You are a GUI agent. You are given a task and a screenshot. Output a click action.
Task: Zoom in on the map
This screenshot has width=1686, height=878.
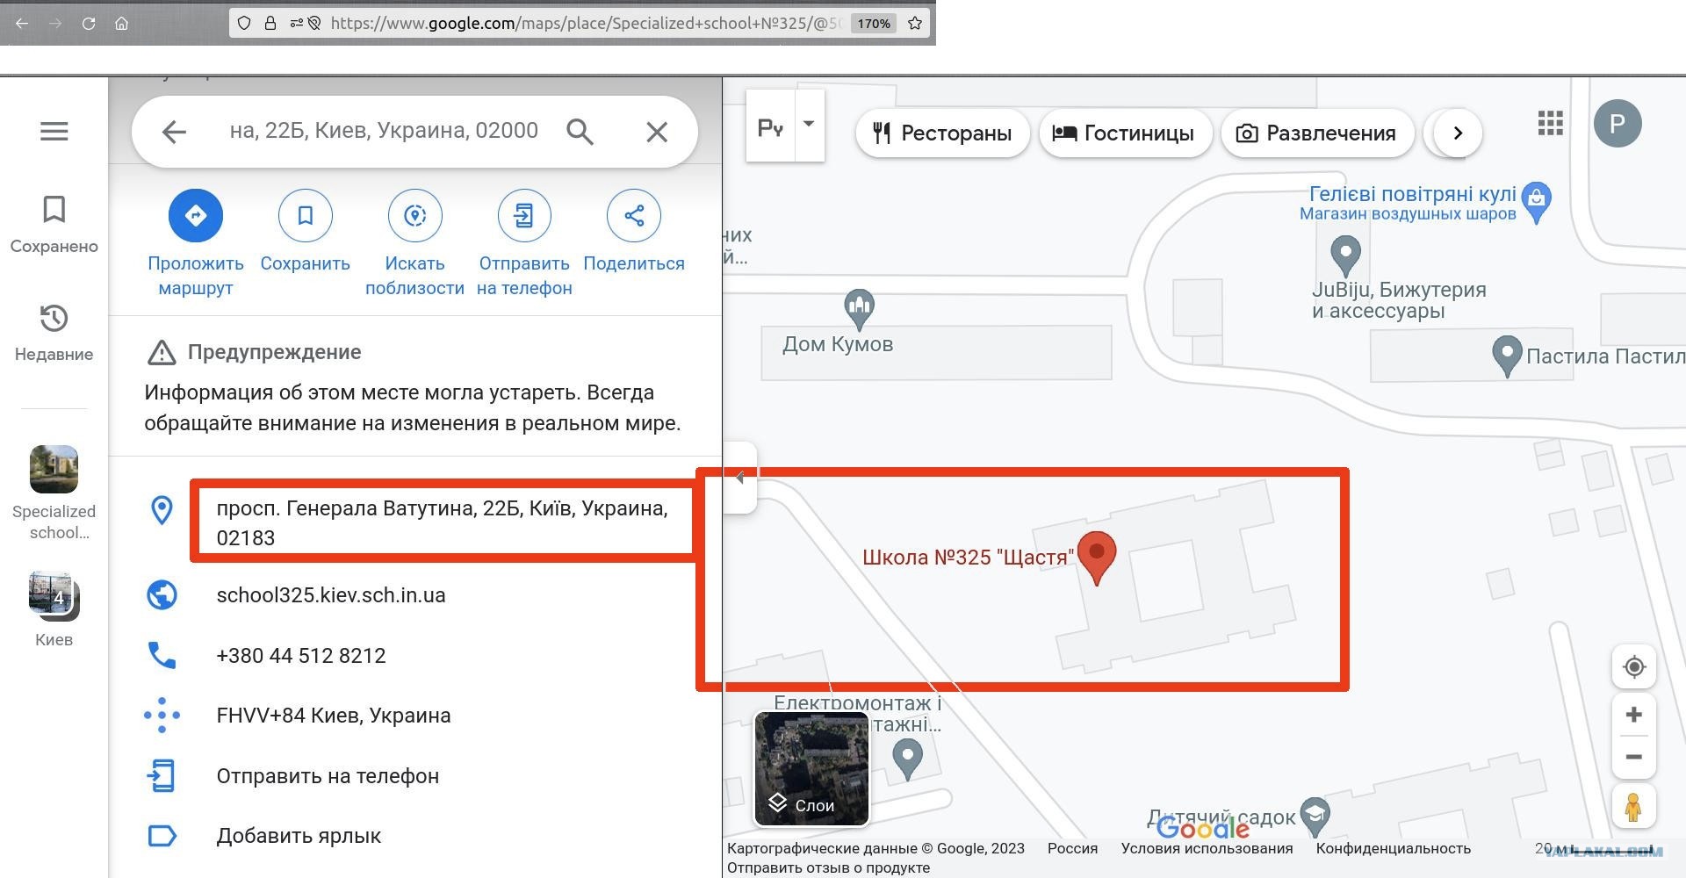(1634, 715)
